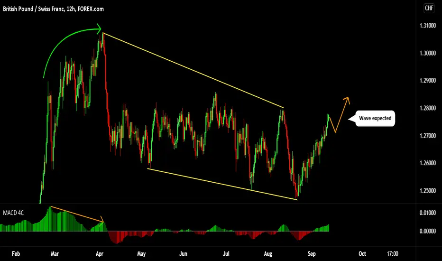442x261 pixels.
Task: Click the Jun label on time axis
Action: click(183, 254)
